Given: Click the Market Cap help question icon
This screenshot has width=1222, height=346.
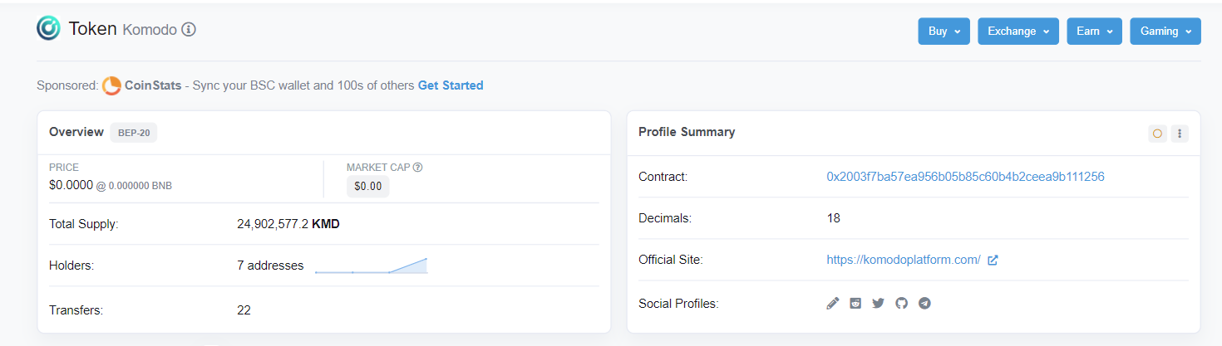Looking at the screenshot, I should tap(417, 168).
